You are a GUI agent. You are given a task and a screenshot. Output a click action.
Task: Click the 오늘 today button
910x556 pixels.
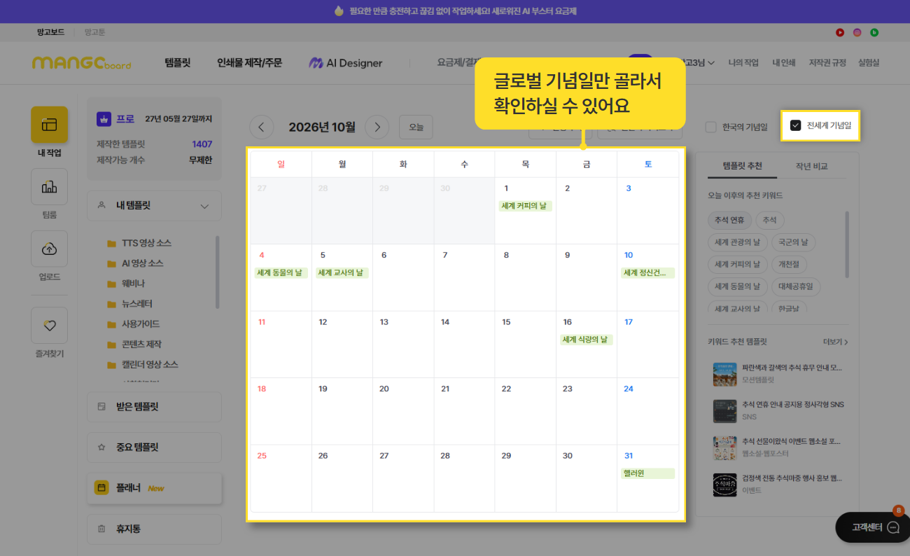416,127
